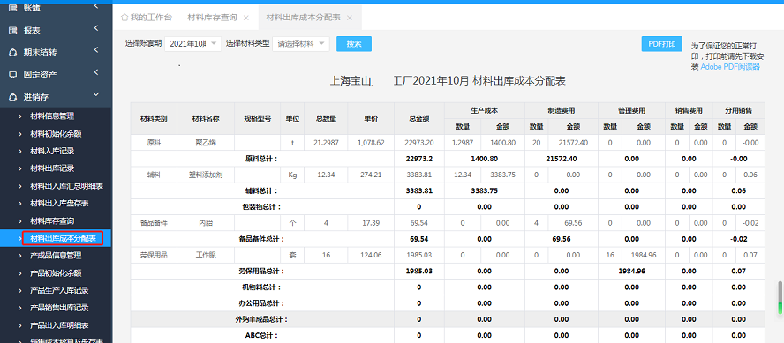Open the 选择账套期 dropdown

(x=192, y=43)
